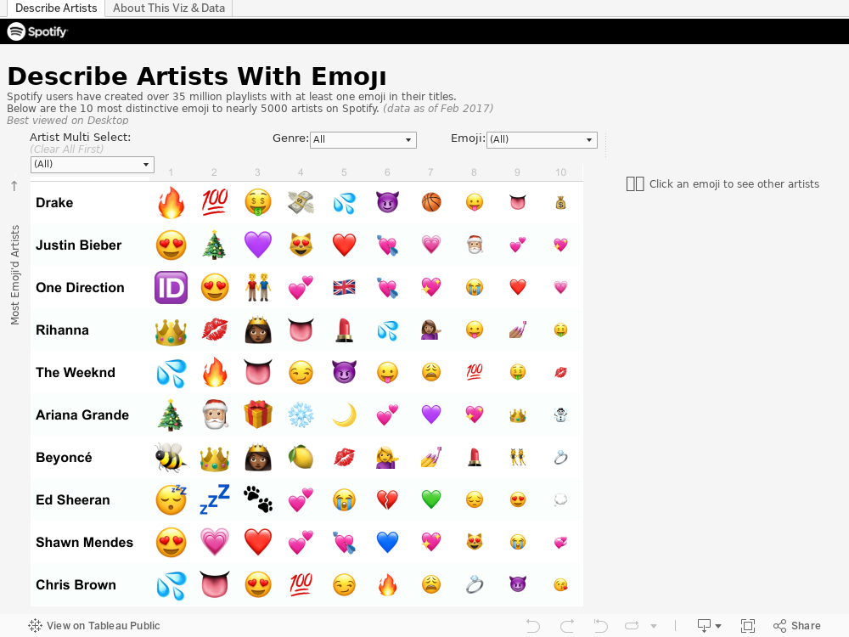Click column header number 10
The width and height of the screenshot is (849, 637).
pos(561,172)
